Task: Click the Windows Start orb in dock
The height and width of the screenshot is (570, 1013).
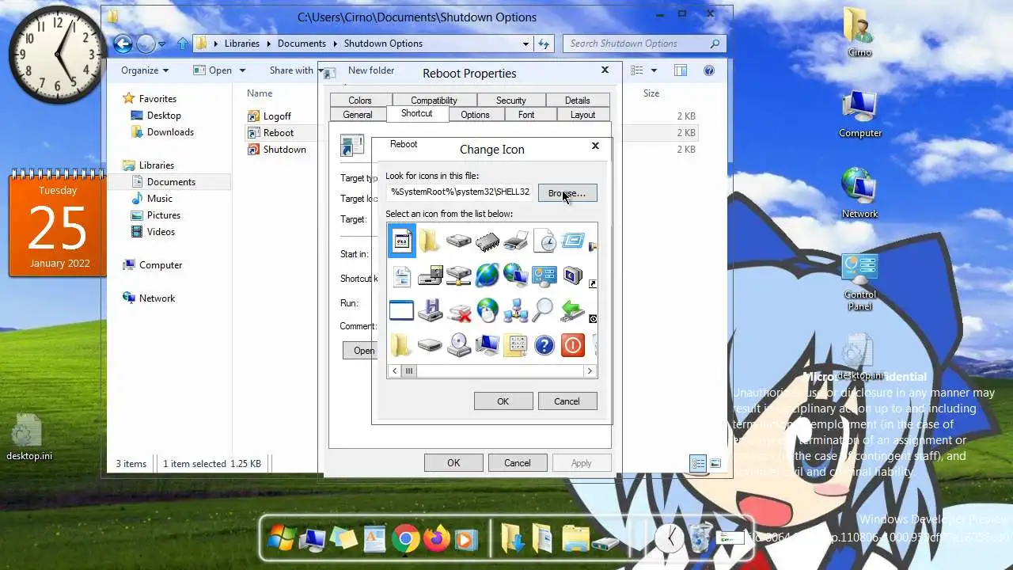Action: click(x=281, y=539)
